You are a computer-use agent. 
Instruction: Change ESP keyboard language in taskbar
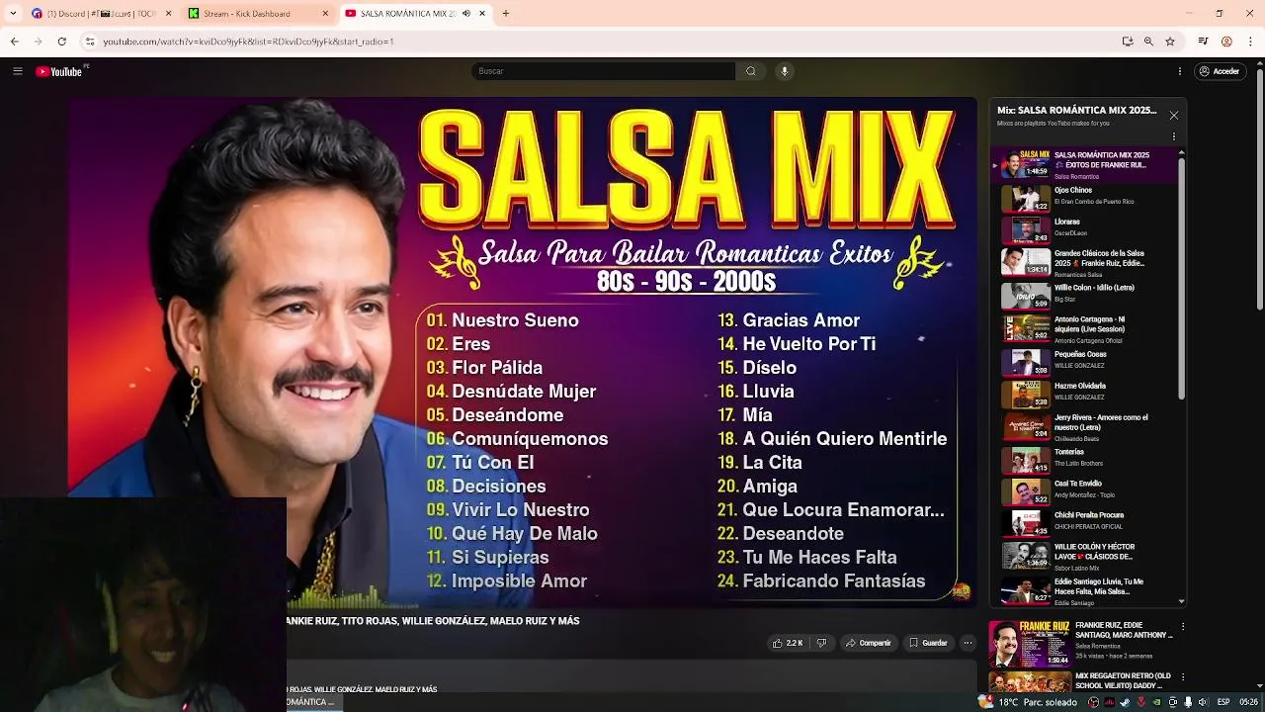1223,702
